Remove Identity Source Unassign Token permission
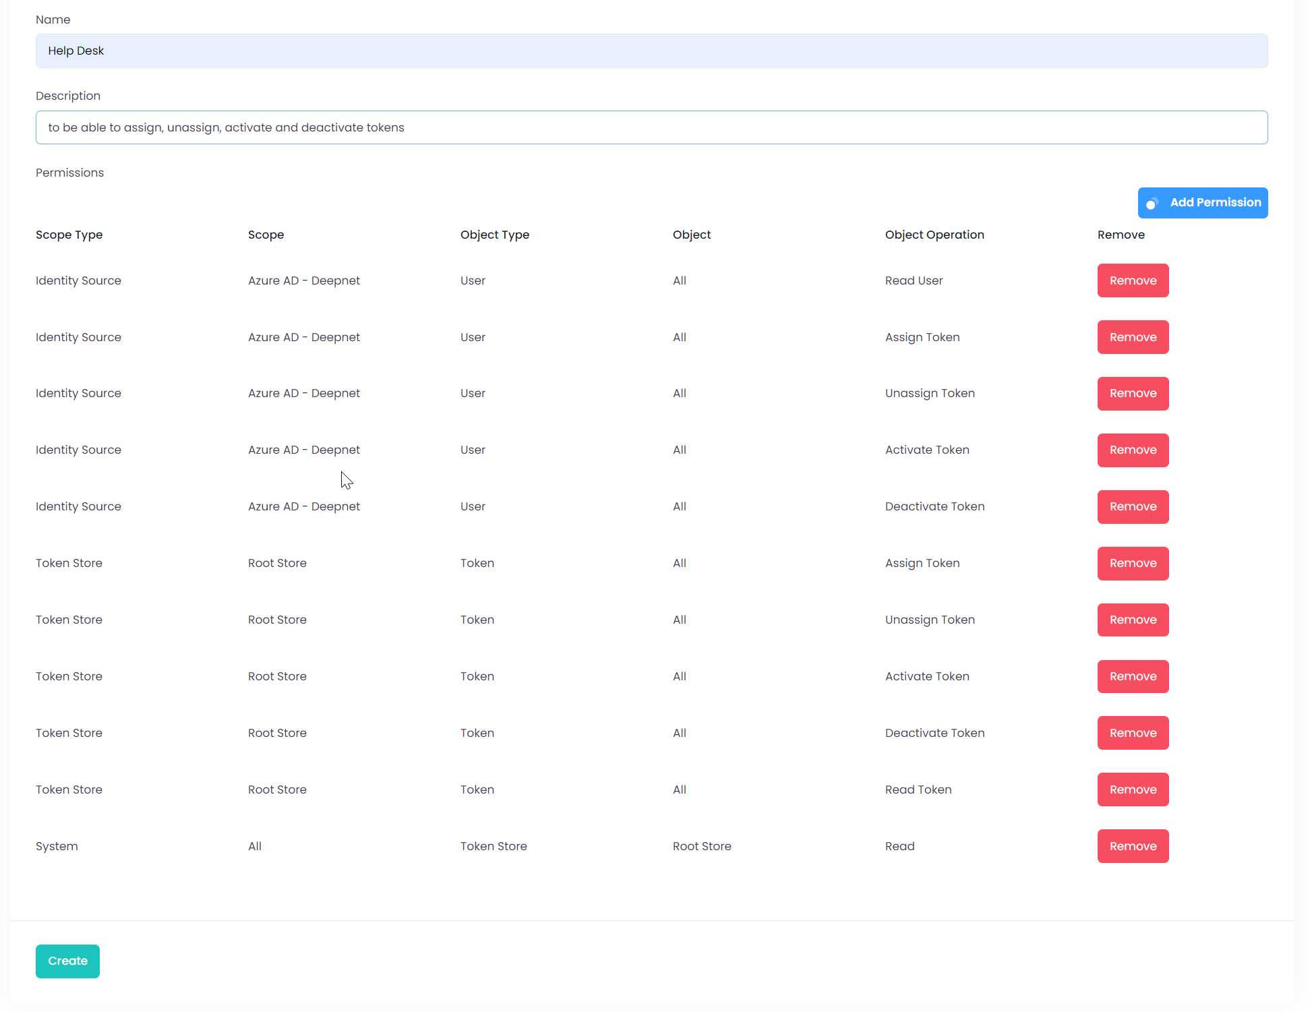Image resolution: width=1310 pixels, height=1012 pixels. 1133,394
